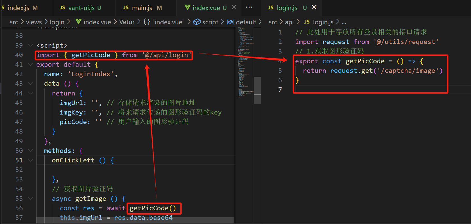Click line number 51 in the left gutter
This screenshot has width=471, height=224.
19,160
